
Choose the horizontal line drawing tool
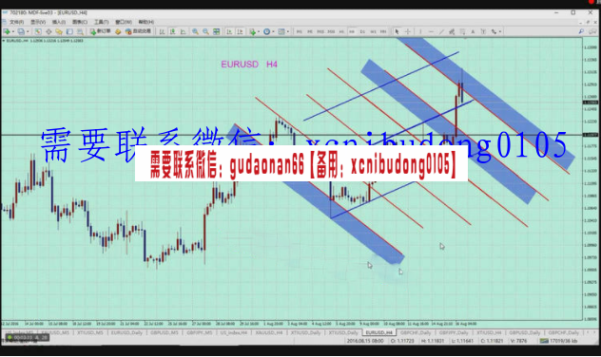point(431,31)
